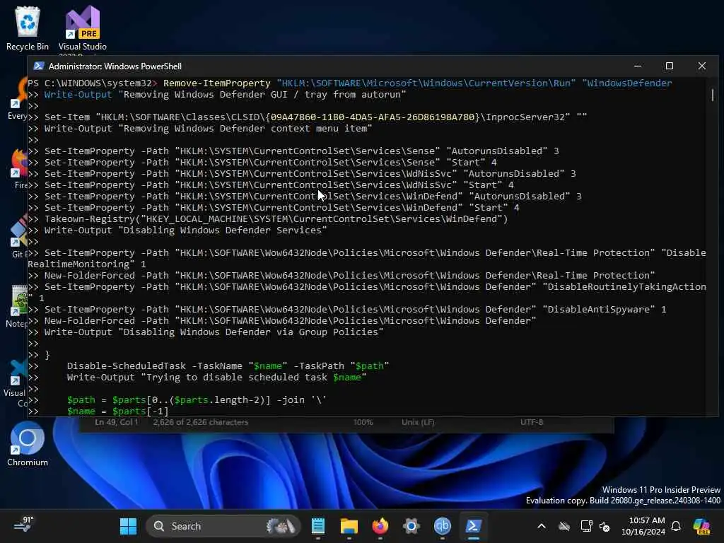
Task: Open the Git Bash desktop shortcut
Action: pyautogui.click(x=17, y=236)
